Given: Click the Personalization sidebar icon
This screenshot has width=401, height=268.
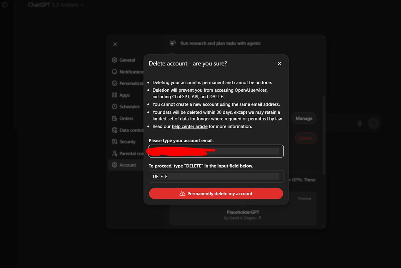Looking at the screenshot, I should pos(114,84).
